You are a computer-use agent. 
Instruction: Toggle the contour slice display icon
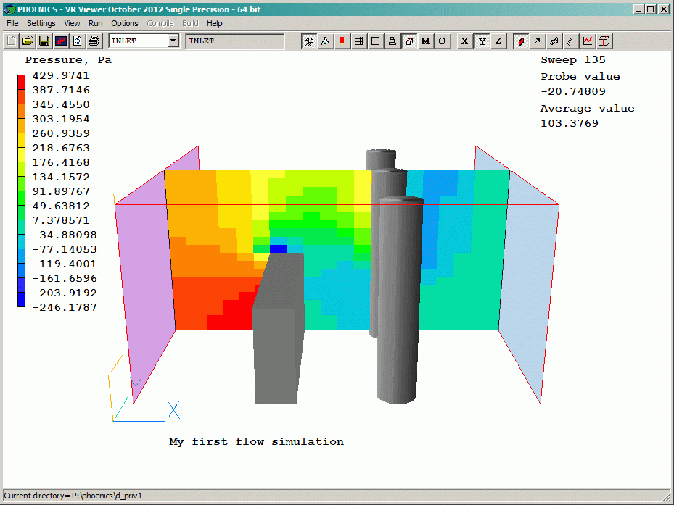click(x=521, y=41)
